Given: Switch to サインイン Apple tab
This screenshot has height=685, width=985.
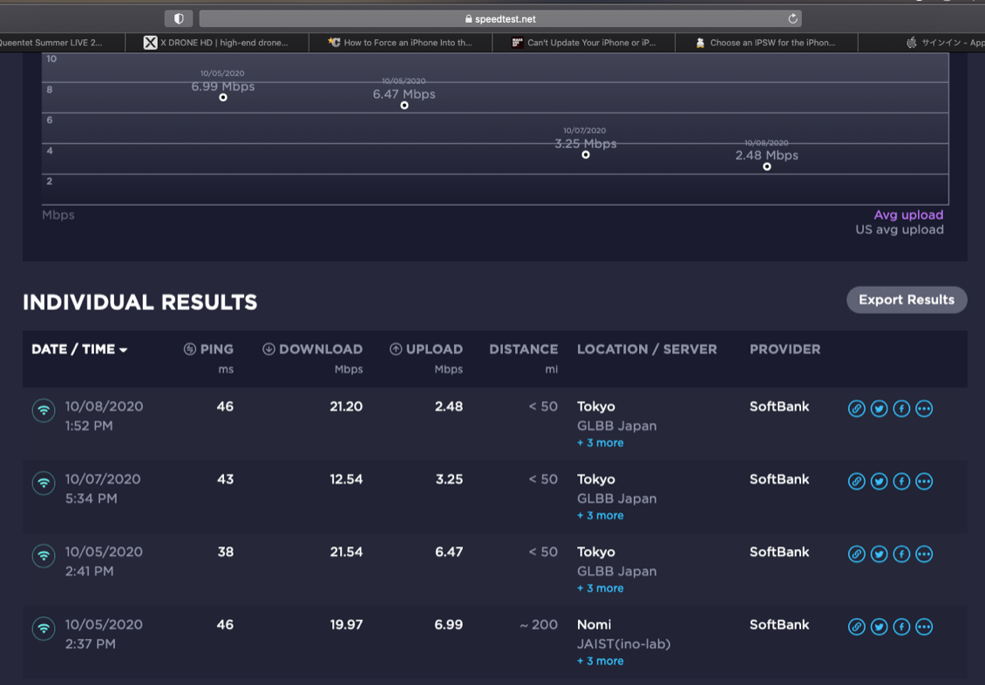Looking at the screenshot, I should coord(921,43).
